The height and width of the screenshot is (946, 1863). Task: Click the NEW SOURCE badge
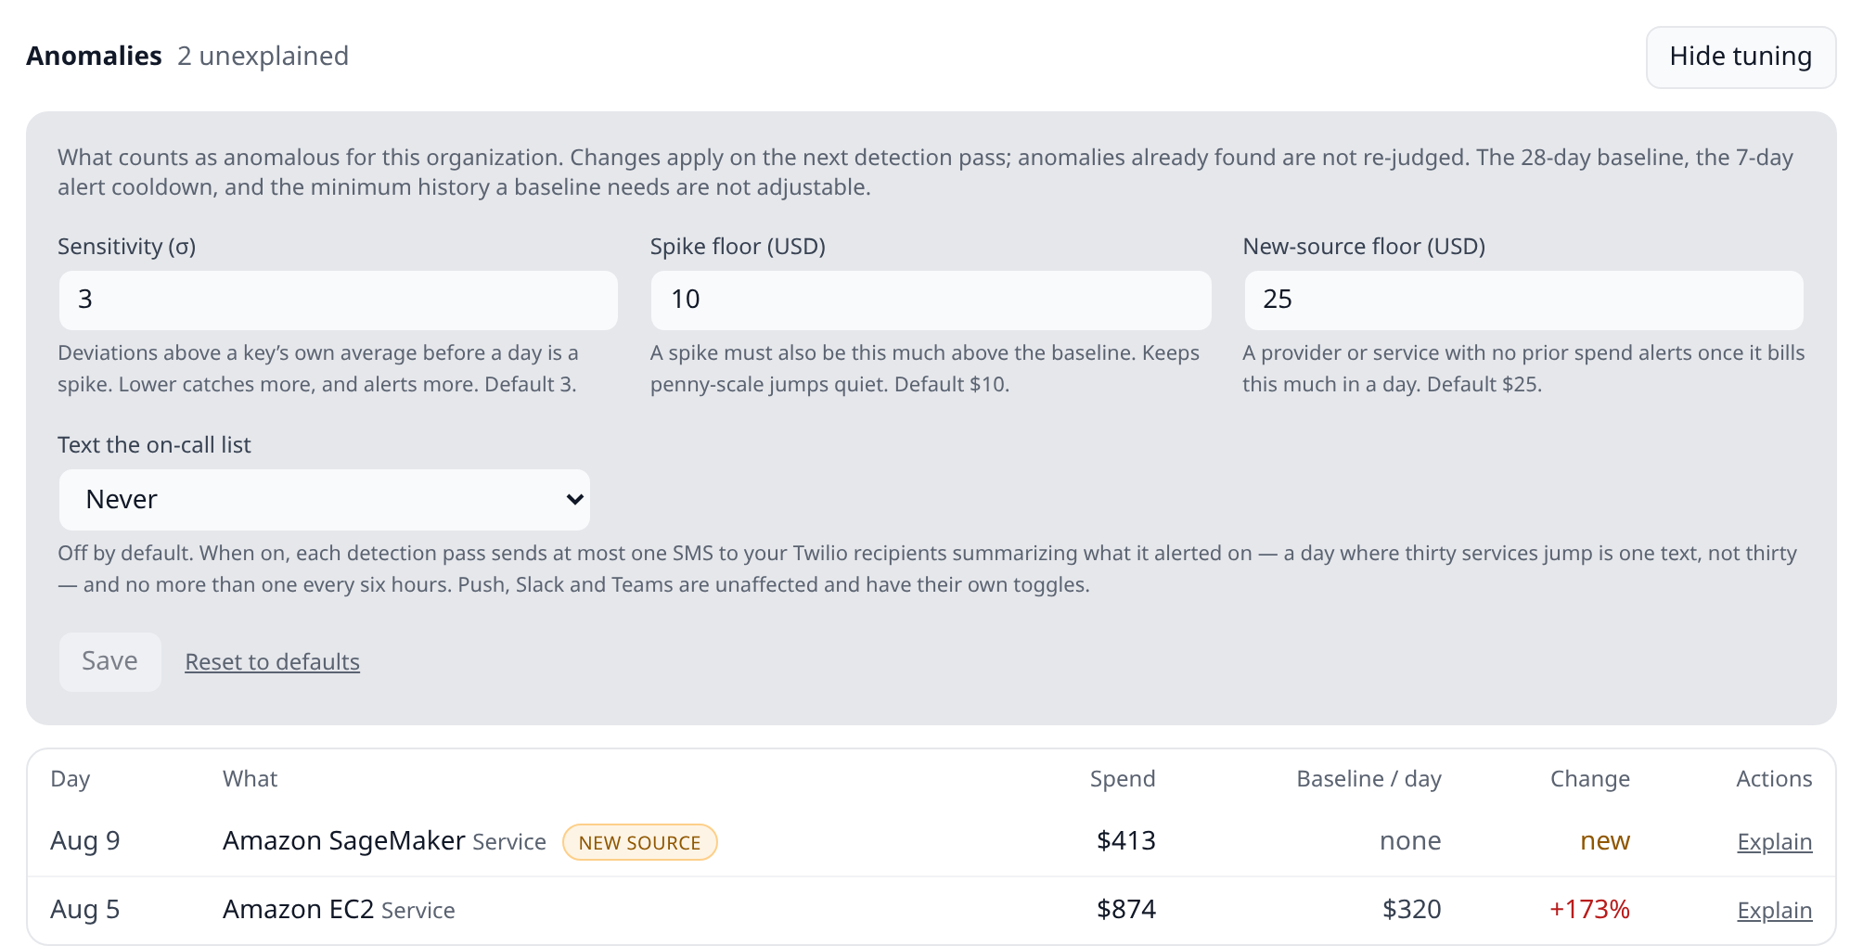coord(640,842)
